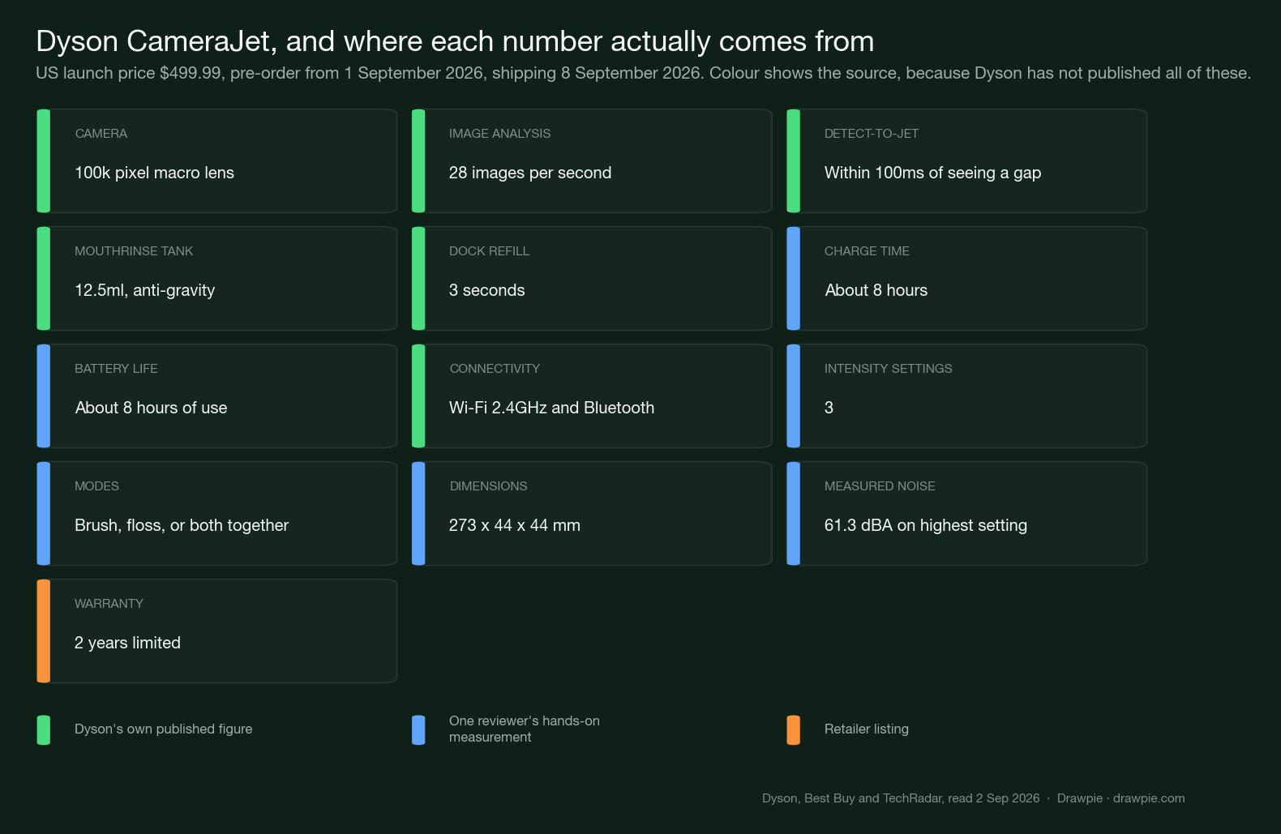Click the blue source bar on the Intensity Settings card
The height and width of the screenshot is (834, 1281).
(794, 396)
